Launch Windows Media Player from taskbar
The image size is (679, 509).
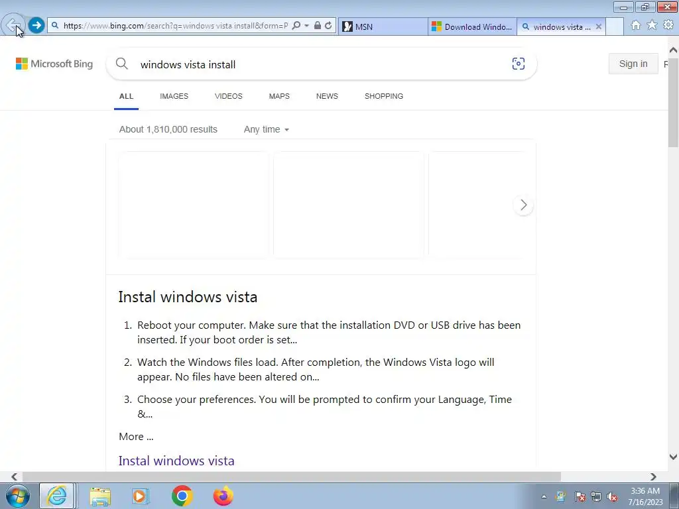click(x=140, y=496)
